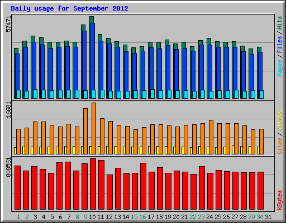
Task: Click the tallest red KBytes bar for day 10
Action: coord(93,184)
